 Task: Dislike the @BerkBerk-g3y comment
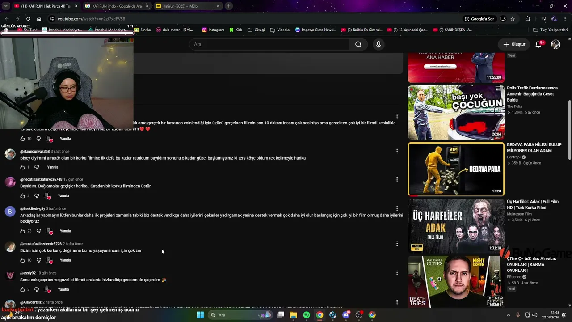click(x=38, y=231)
